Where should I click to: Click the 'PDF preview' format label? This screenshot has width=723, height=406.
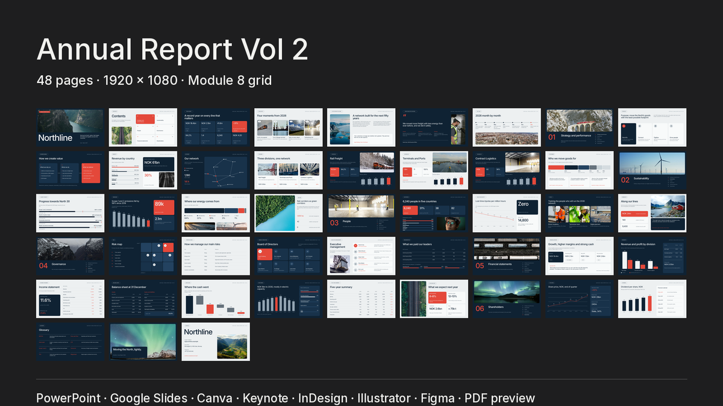500,398
